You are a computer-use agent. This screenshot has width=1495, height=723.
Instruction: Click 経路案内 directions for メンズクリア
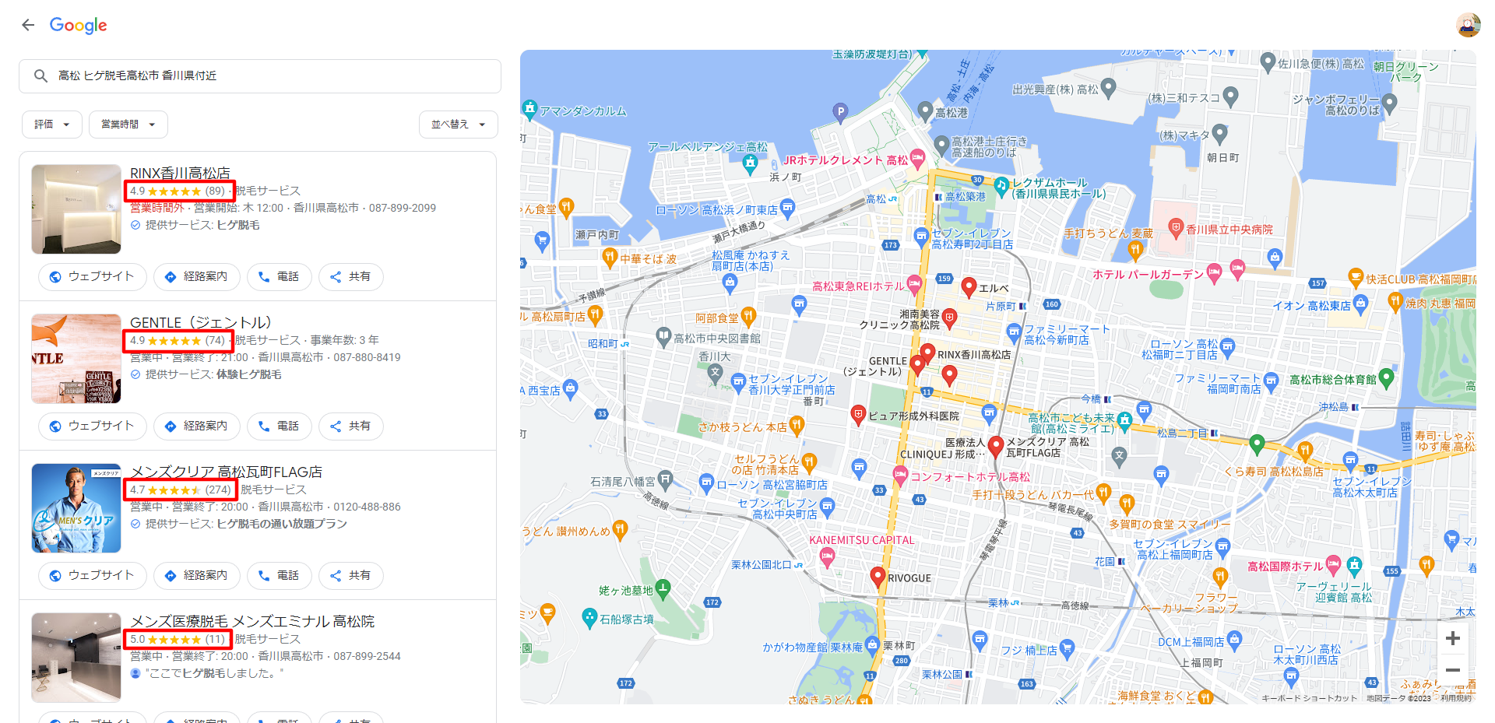click(197, 575)
